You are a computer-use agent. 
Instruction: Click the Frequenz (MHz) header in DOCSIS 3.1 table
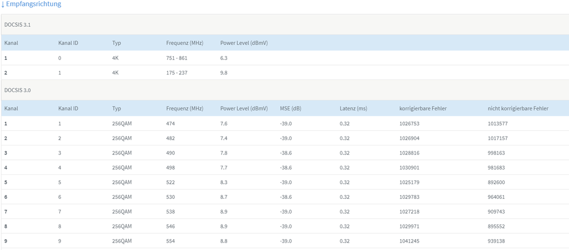click(x=185, y=43)
